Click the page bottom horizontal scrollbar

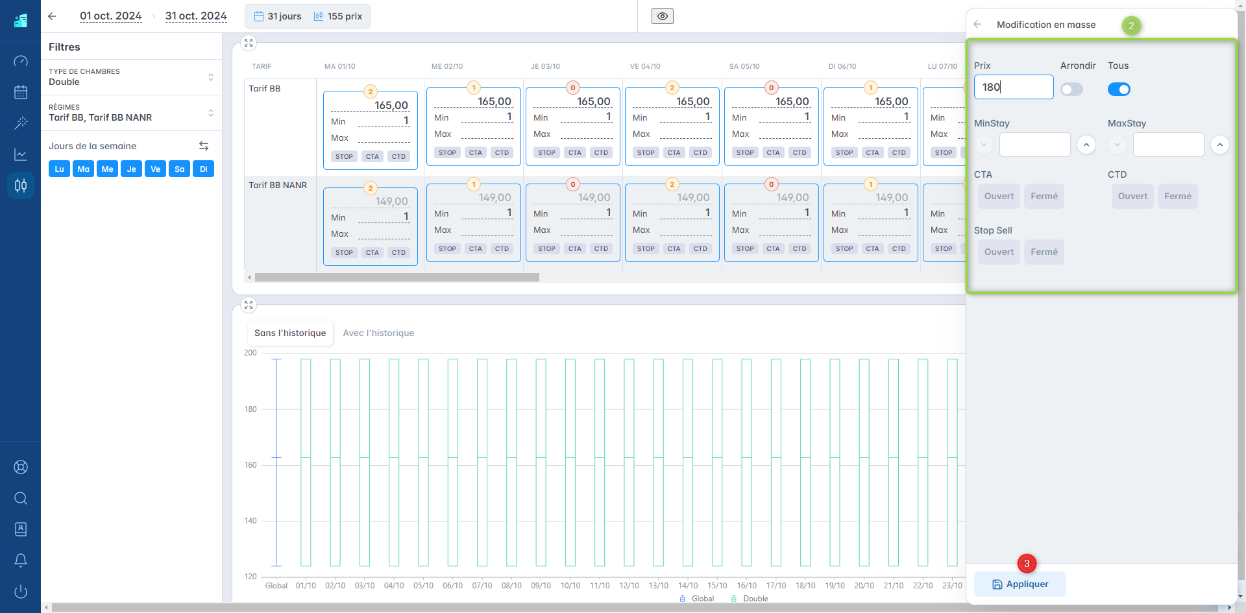pos(635,608)
